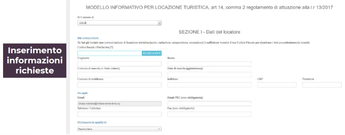Open the 'Al Comune di' AGLIÈ dropdown
Image resolution: width=345 pixels, height=135 pixels.
coord(120,23)
